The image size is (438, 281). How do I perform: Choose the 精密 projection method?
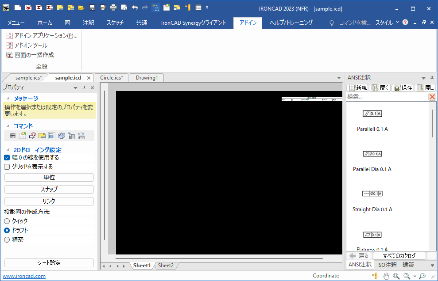coord(7,240)
